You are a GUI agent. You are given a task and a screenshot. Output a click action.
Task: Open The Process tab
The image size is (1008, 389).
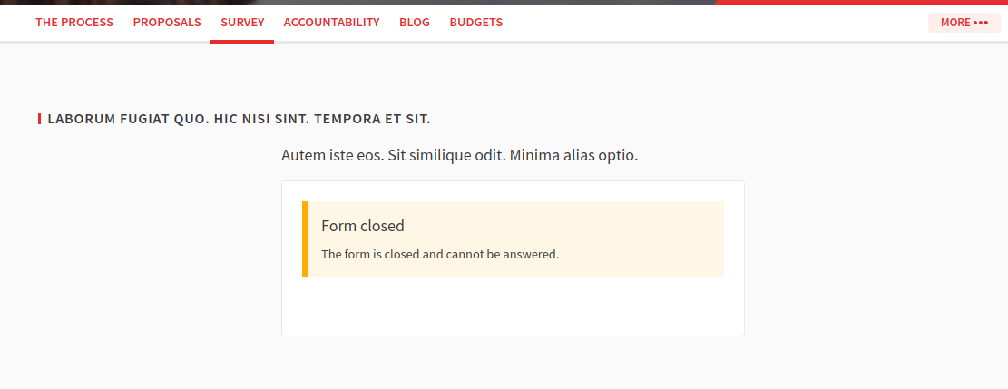coord(74,23)
